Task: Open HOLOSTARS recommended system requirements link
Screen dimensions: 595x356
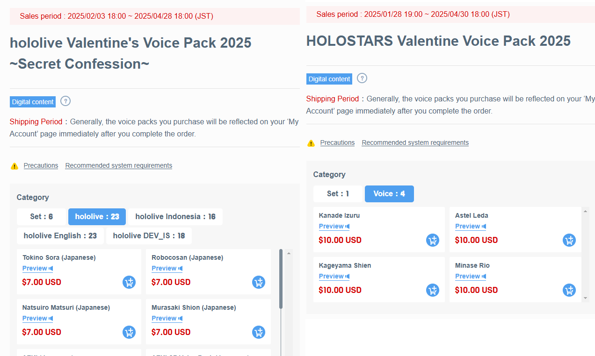Action: click(415, 143)
